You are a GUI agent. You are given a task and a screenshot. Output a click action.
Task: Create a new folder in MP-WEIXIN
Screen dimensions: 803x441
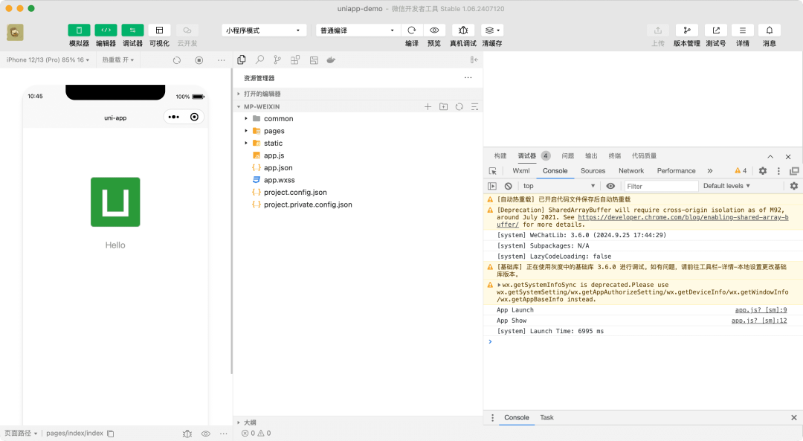point(443,106)
